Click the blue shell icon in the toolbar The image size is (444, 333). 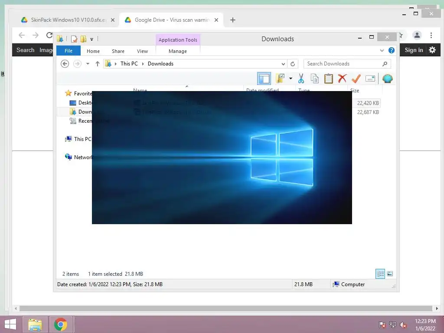point(387,78)
